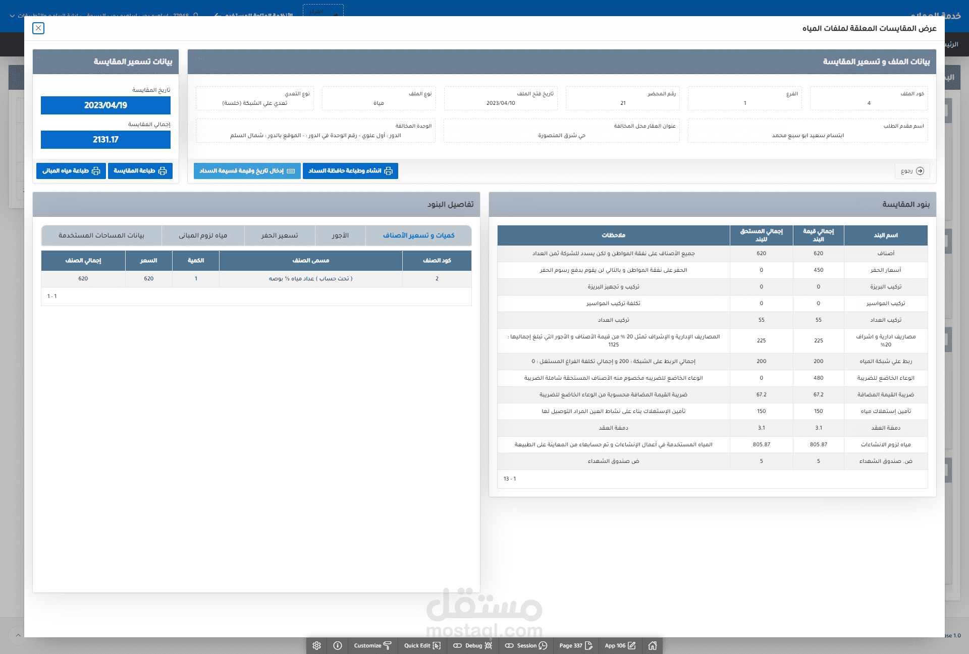The image size is (969, 654).
Task: Sort by إجمالي قيمة البند column header
Action: click(818, 235)
